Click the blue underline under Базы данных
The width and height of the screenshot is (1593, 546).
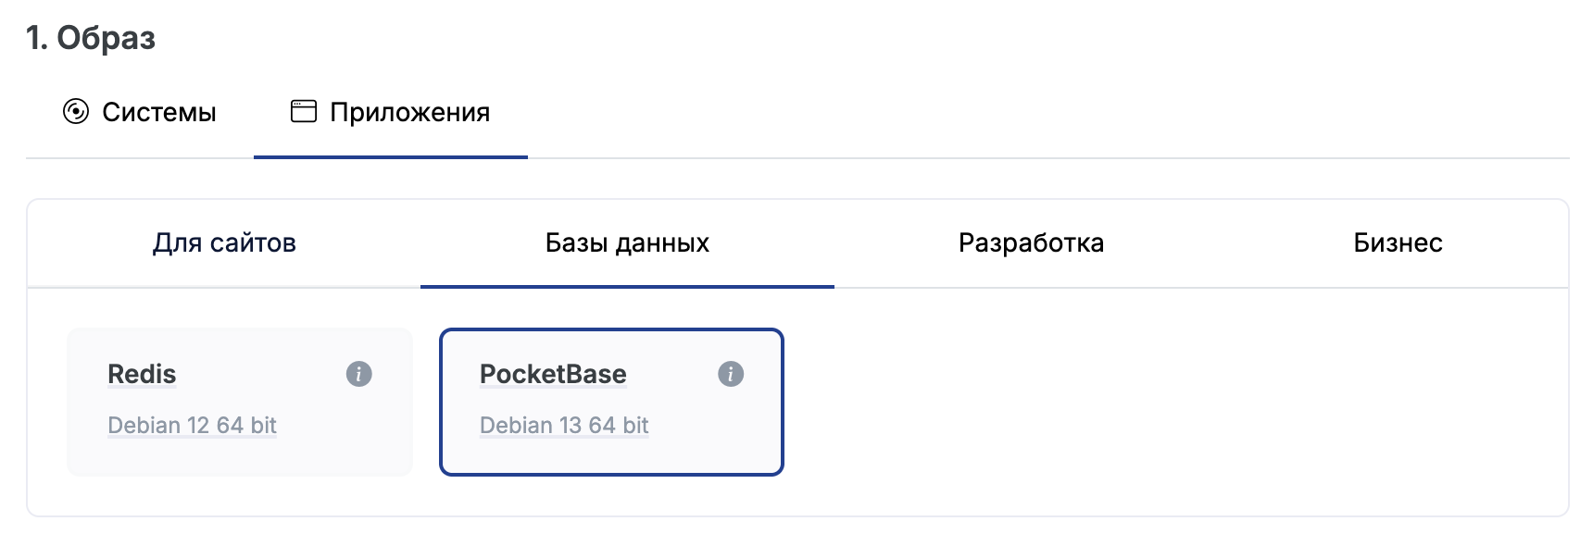pyautogui.click(x=627, y=287)
